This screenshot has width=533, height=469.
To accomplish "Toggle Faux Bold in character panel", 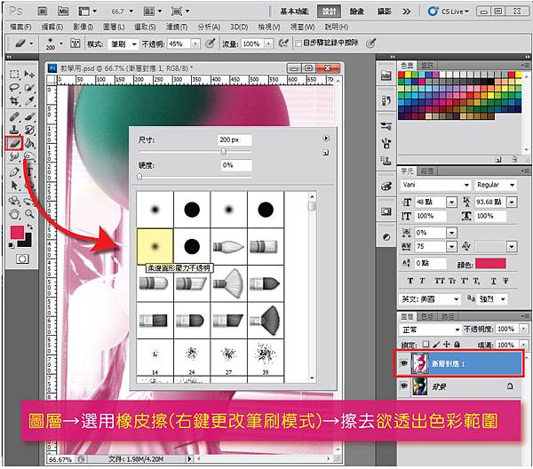I will coord(410,281).
